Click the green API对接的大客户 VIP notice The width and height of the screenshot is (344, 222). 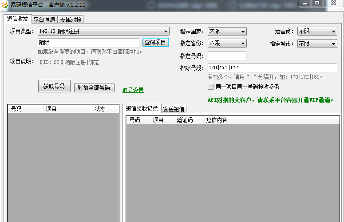point(270,100)
